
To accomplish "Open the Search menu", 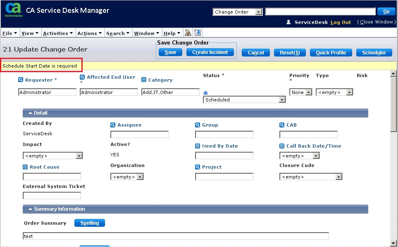I will pos(117,33).
